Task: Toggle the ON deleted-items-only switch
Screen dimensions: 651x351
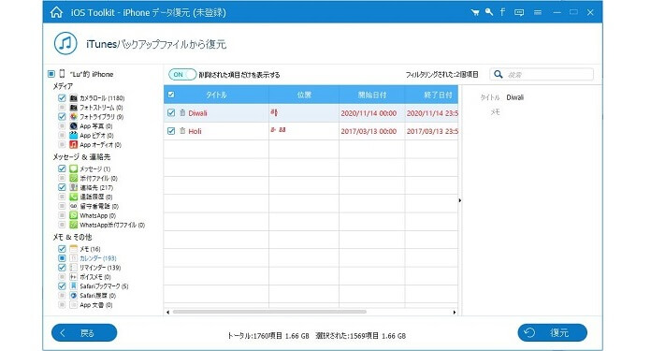Action: (x=181, y=74)
